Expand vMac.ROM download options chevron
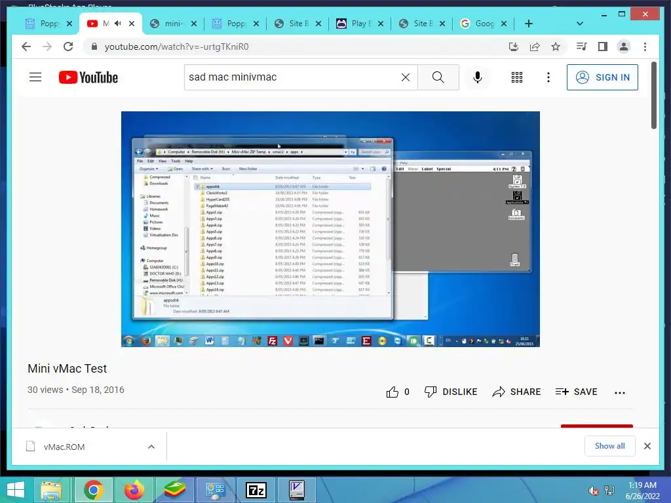This screenshot has width=671, height=503. (151, 447)
